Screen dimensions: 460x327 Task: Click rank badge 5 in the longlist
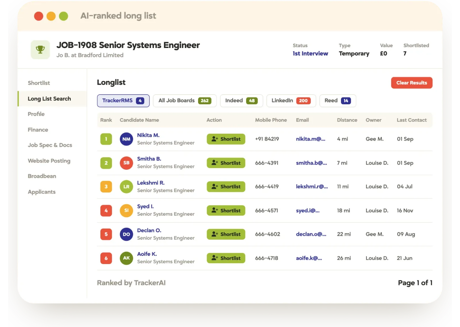pyautogui.click(x=106, y=234)
